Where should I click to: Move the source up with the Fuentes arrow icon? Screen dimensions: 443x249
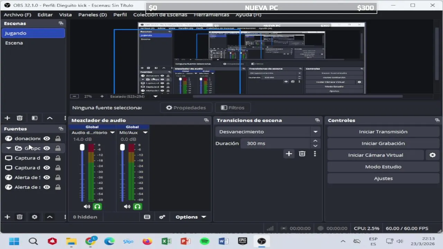pyautogui.click(x=50, y=217)
